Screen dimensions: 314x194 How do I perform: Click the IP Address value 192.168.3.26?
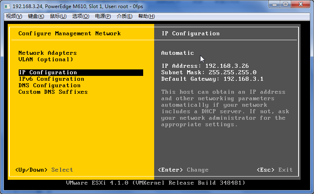click(x=227, y=66)
